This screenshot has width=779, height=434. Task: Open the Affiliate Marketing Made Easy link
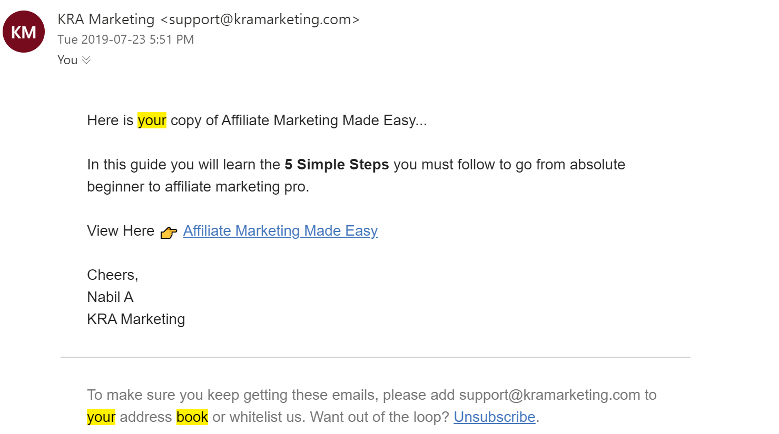[280, 231]
